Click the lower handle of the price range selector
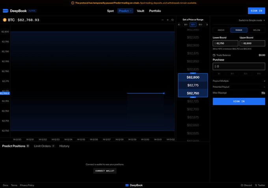The height and width of the screenshot is (188, 268). click(x=193, y=97)
